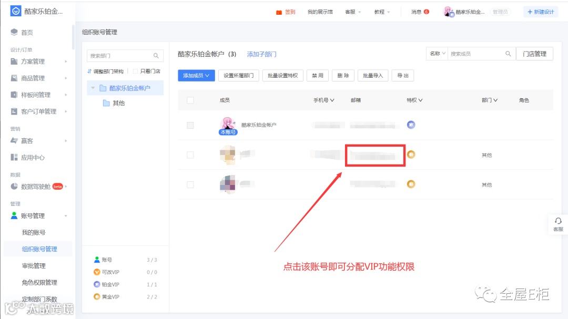Go to 我的账号 in sidebar

pyautogui.click(x=34, y=232)
